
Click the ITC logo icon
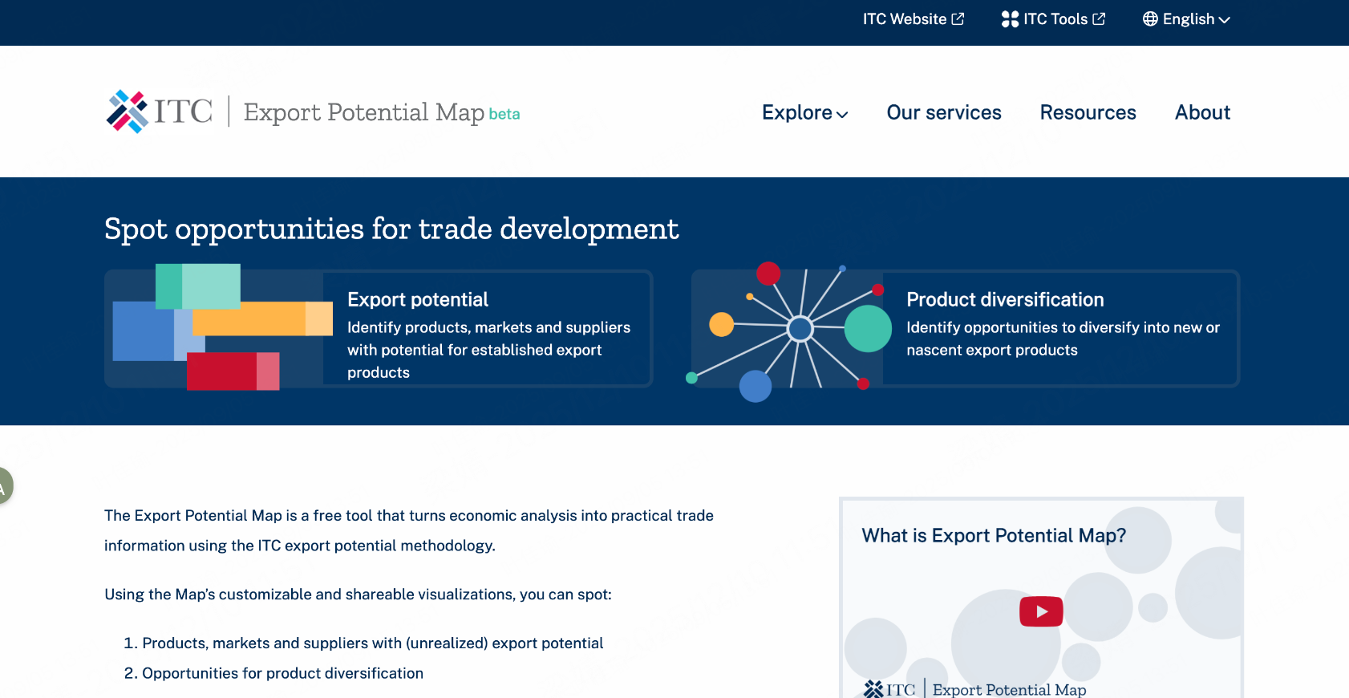[x=128, y=112]
